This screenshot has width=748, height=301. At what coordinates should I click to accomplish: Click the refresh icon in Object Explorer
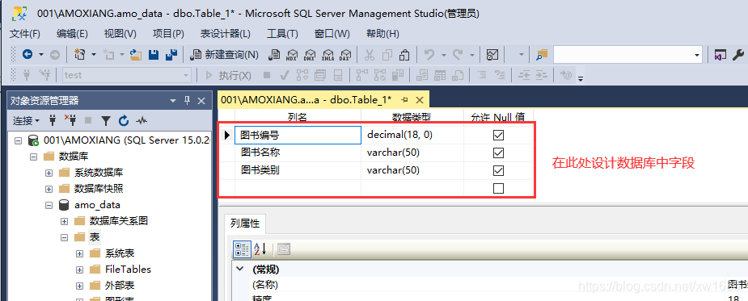point(124,121)
